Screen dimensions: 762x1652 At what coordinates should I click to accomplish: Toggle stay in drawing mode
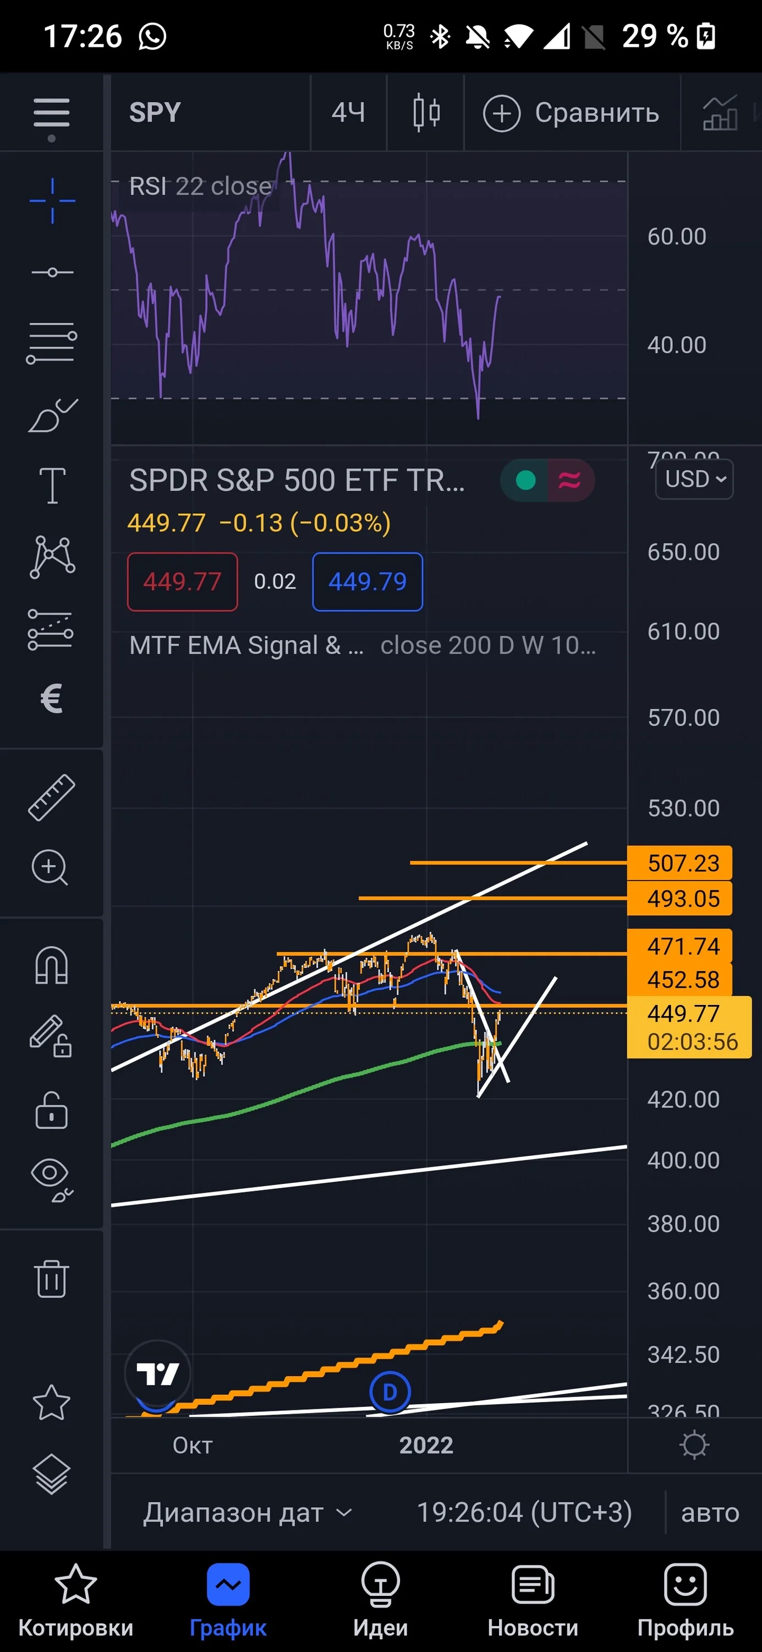(51, 1036)
